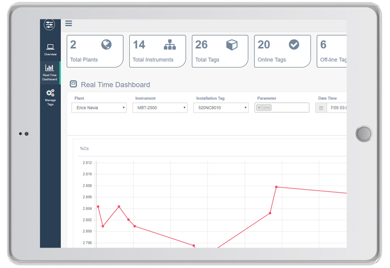Click the Total Tags count of 26

tap(201, 45)
